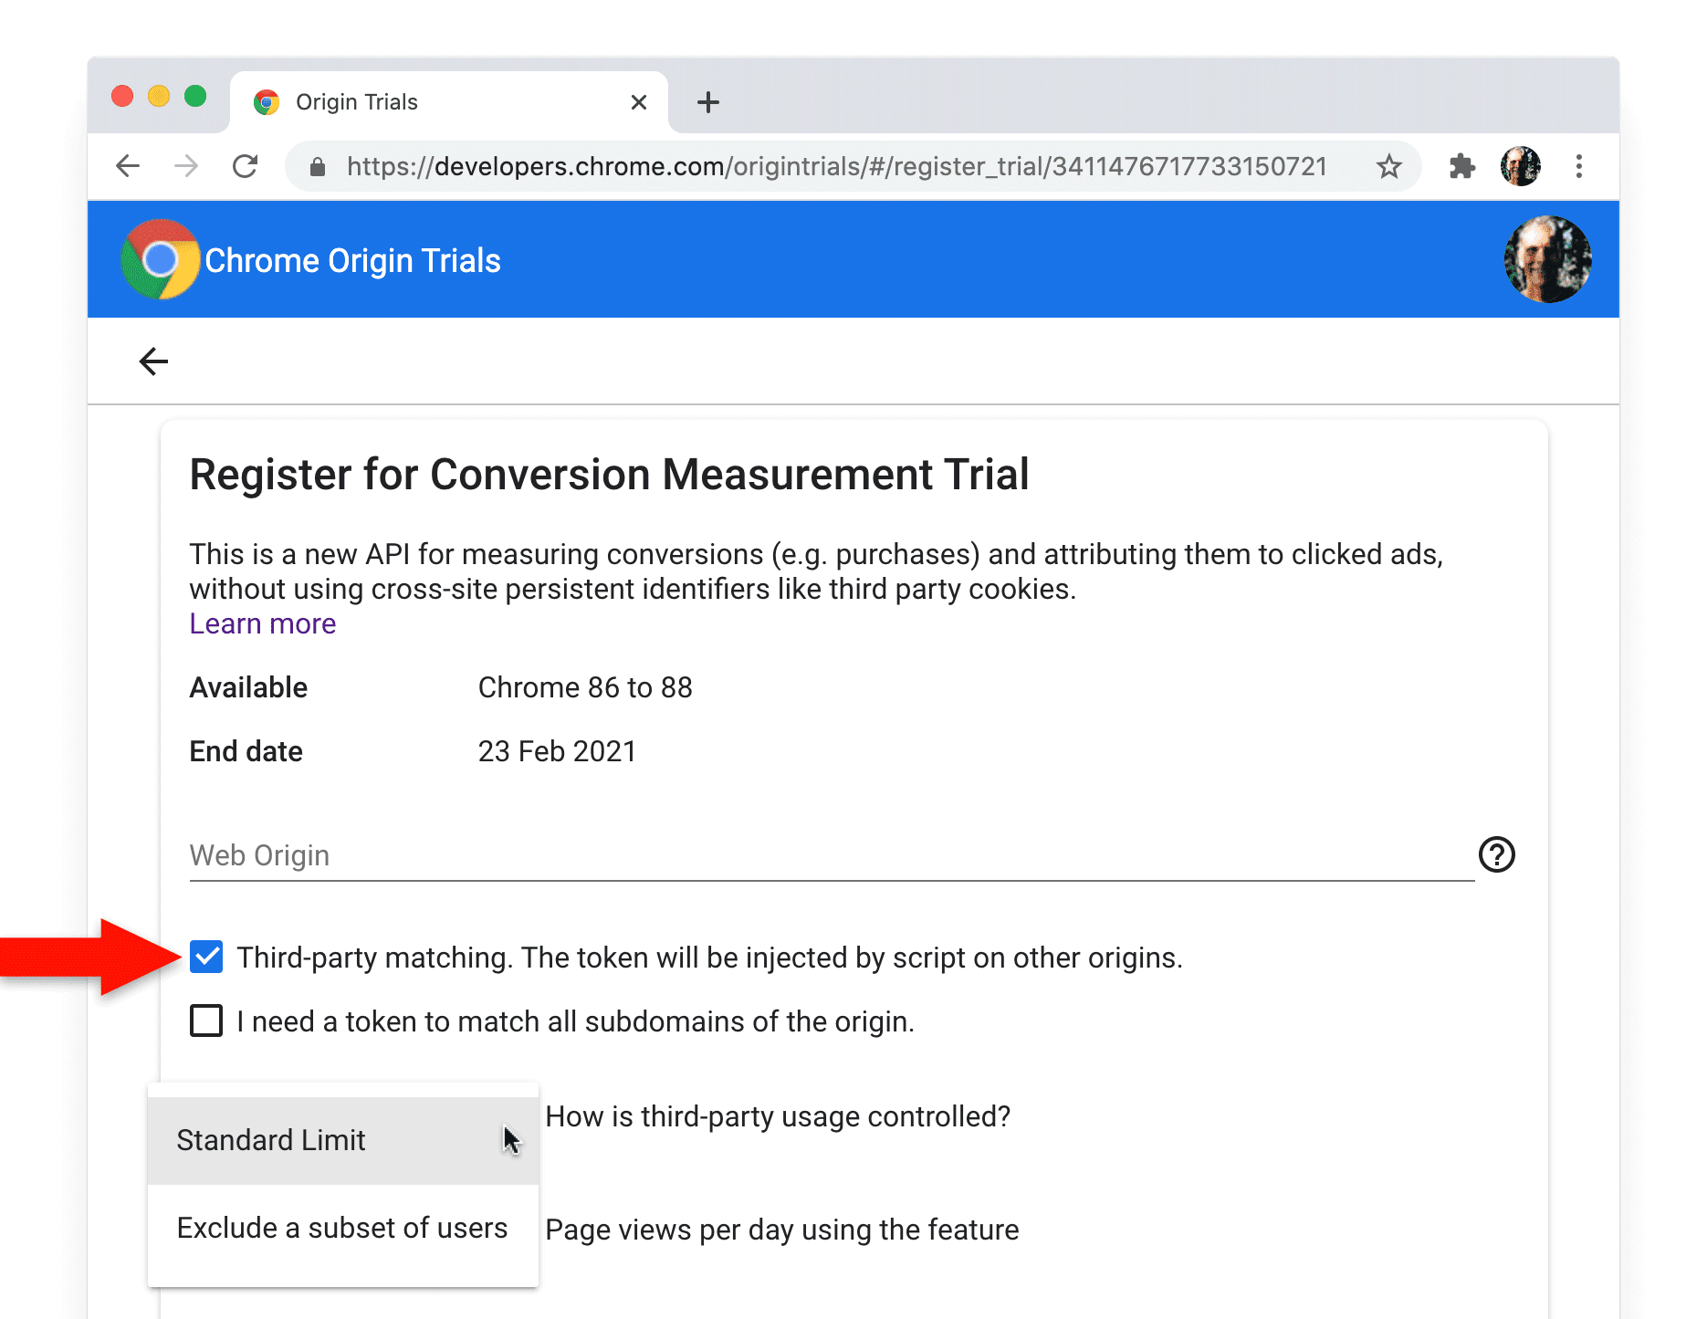
Task: Bookmark this page with the star icon
Action: [x=1388, y=166]
